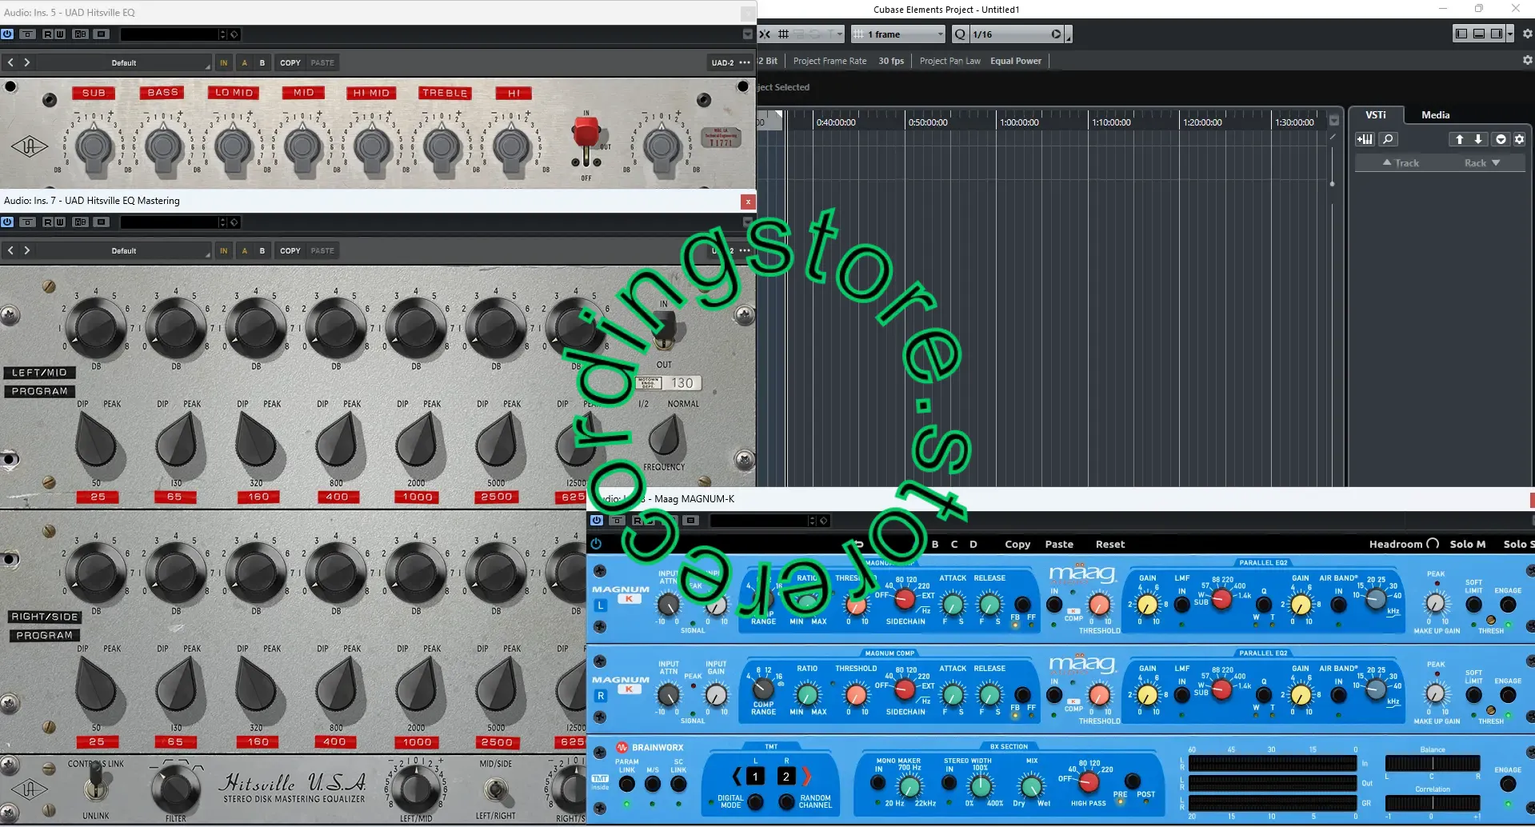
Task: Open Default preset dropdown in Hitsville EQ
Action: click(x=124, y=62)
